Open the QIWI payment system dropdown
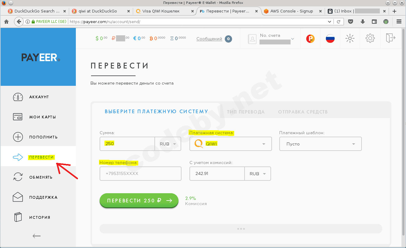Screen dimensions: 406x248 click(x=231, y=144)
